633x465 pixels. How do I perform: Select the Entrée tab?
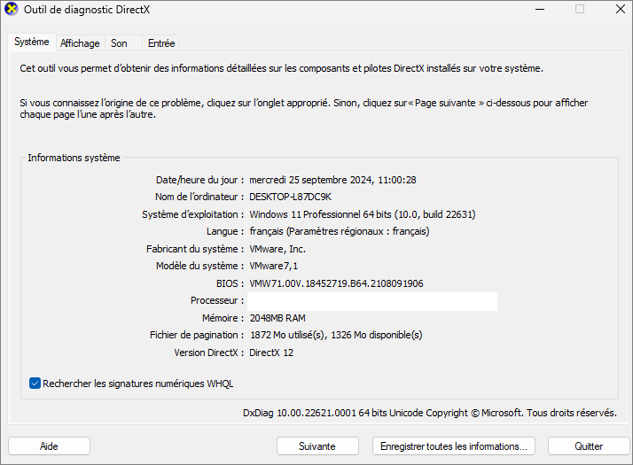pos(161,43)
